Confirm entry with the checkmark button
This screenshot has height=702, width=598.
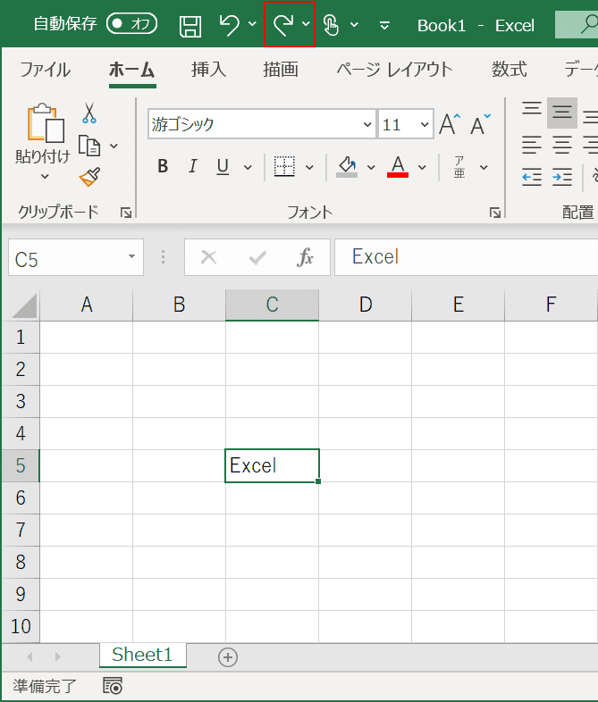coord(257,257)
